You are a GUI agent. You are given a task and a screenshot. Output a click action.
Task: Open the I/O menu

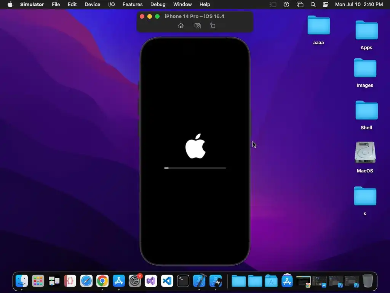[x=112, y=5]
